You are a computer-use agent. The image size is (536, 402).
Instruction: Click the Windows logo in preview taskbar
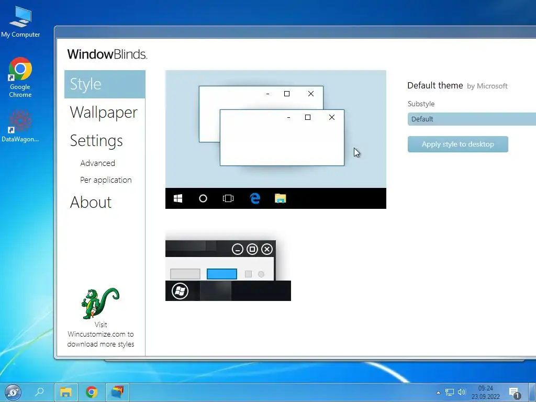pyautogui.click(x=178, y=198)
